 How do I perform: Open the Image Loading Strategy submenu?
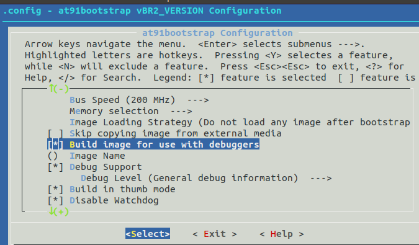(240, 122)
